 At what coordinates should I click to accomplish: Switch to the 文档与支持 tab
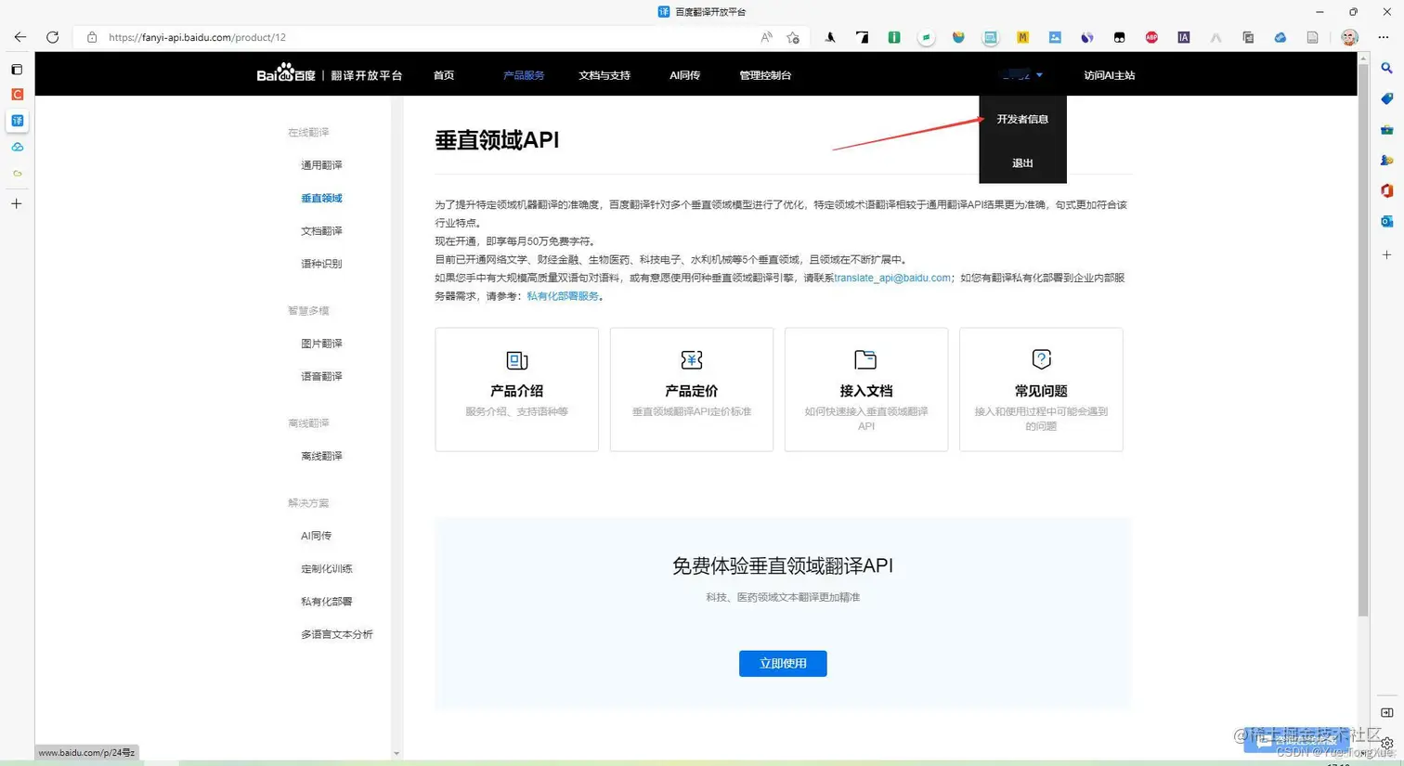[x=604, y=75]
